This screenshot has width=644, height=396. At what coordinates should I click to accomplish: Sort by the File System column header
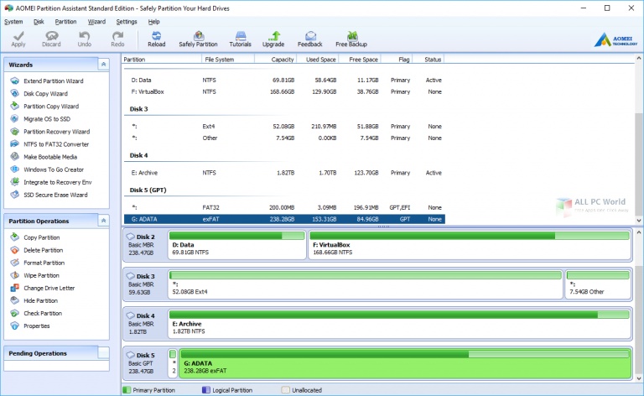coord(228,60)
